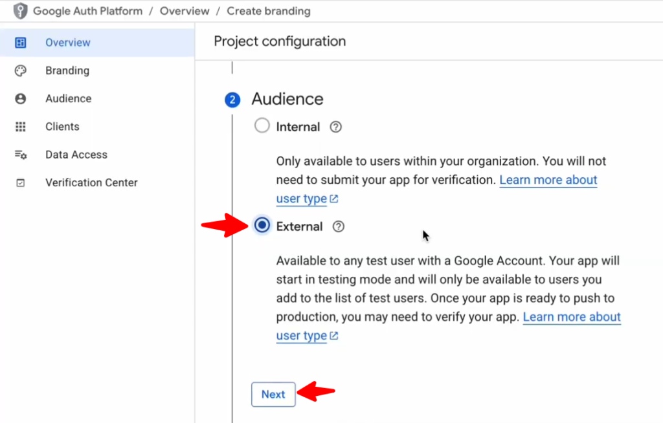Open help tooltip next to External
Screen dimensions: 663x423
coord(338,226)
